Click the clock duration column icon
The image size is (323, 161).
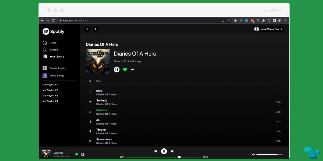click(279, 81)
